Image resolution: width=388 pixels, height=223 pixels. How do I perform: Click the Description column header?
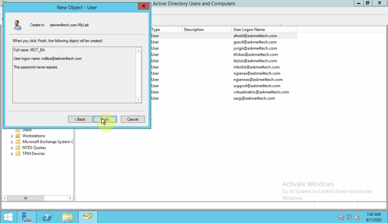point(194,29)
